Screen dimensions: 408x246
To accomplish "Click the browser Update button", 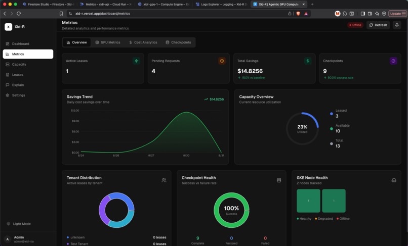I will pyautogui.click(x=397, y=14).
